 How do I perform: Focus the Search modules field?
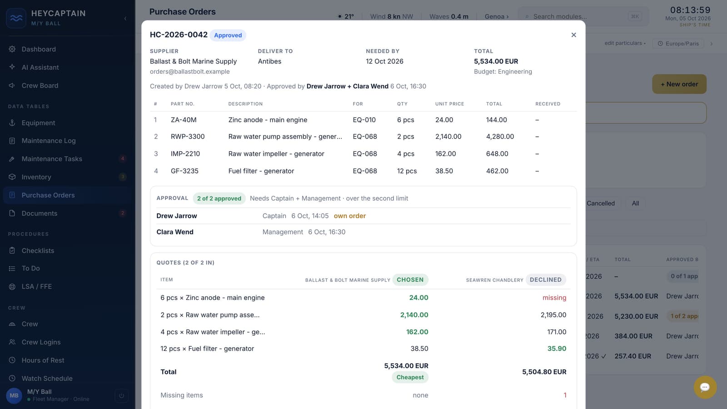click(x=583, y=16)
